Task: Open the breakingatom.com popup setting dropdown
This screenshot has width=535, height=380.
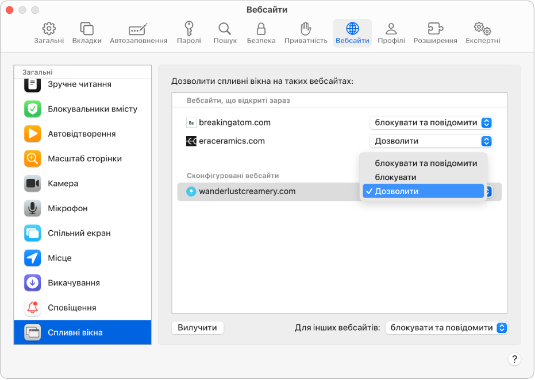Action: [x=431, y=123]
